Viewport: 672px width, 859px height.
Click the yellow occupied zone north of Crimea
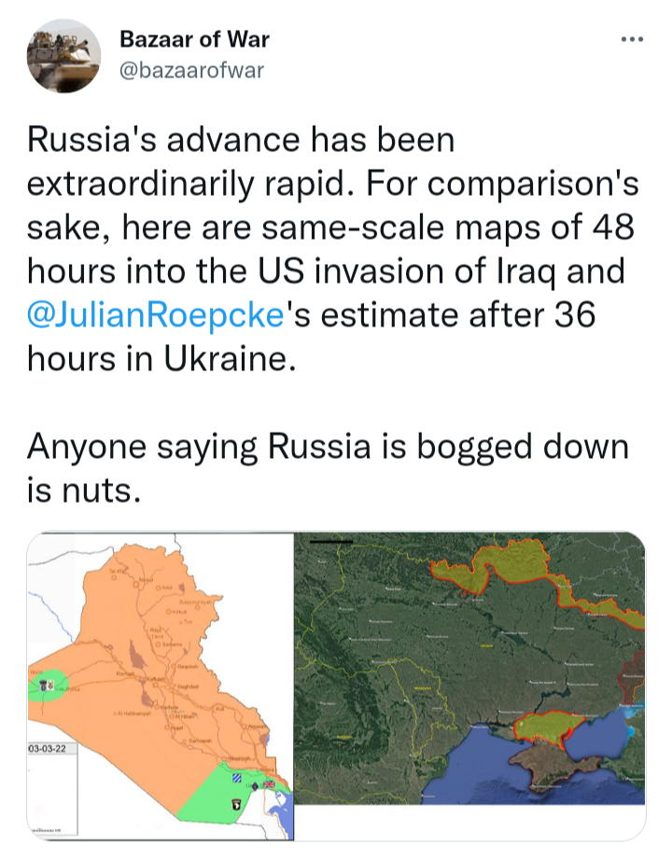tap(541, 726)
